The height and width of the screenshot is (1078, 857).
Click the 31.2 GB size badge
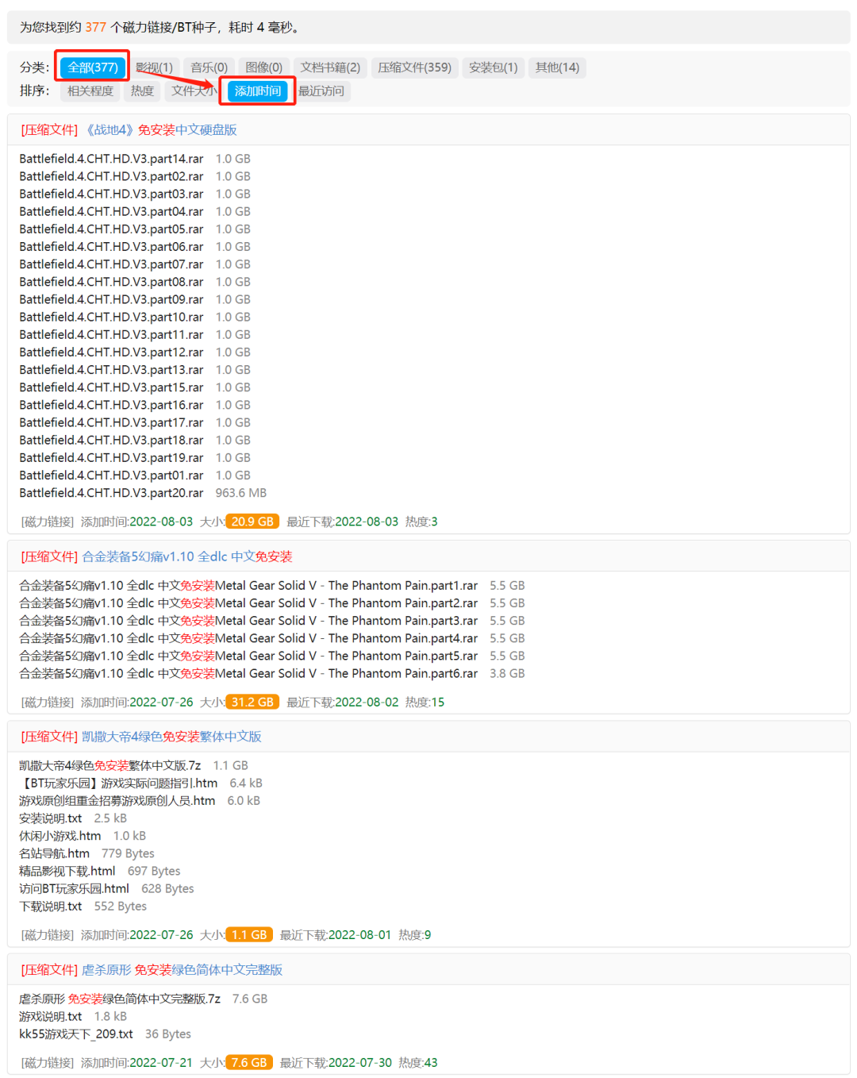pos(252,702)
